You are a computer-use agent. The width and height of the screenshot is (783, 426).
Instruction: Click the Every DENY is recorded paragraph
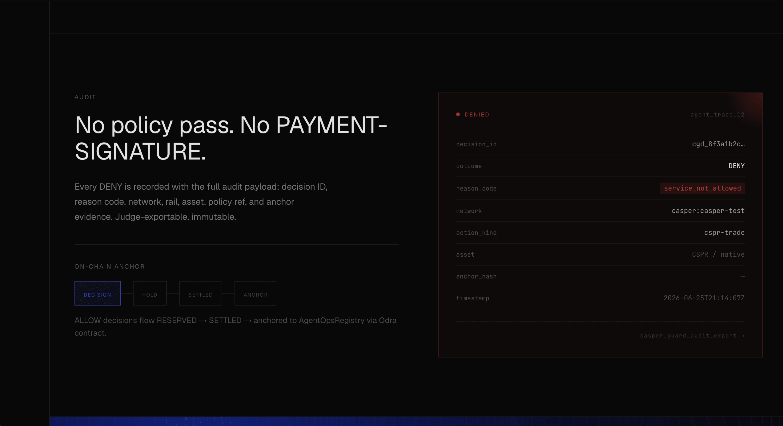pos(201,202)
